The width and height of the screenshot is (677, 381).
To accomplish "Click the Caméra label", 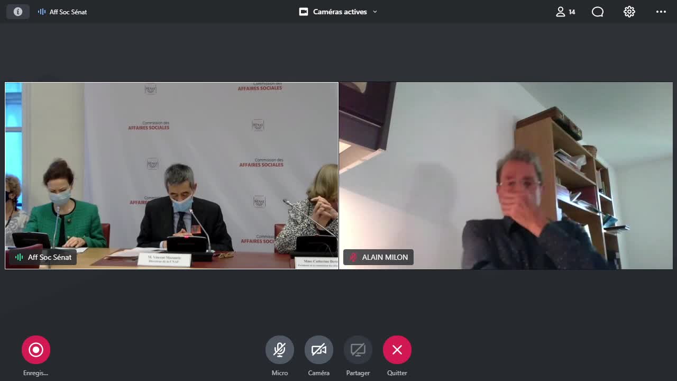I will coord(319,373).
